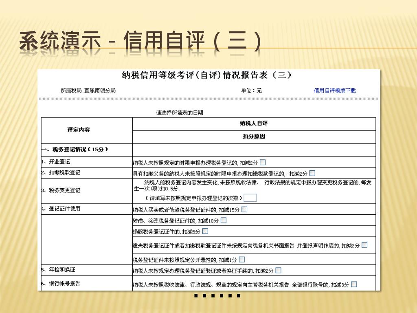417x313 pixels.
Task: Enable the 买卖或者伪造税务登记证件 扣减15分 checkbox
Action: point(244,209)
